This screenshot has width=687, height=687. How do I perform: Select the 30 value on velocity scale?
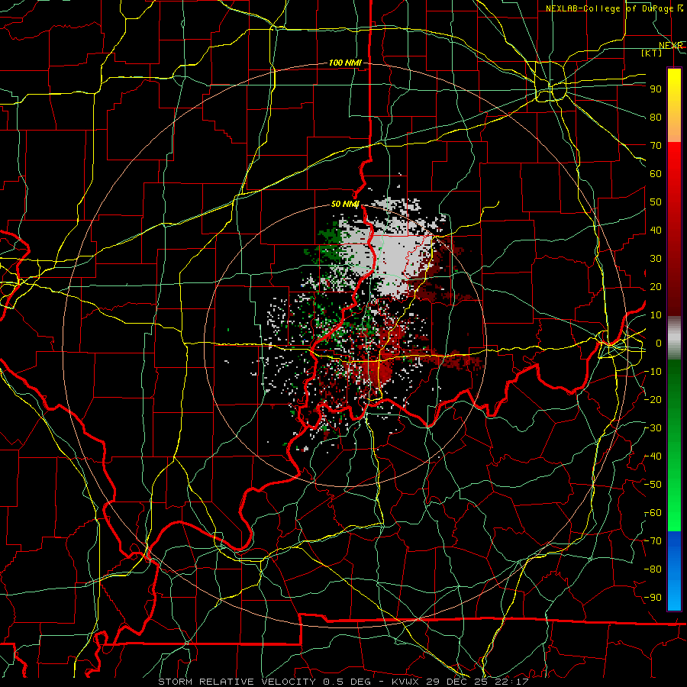coord(656,259)
